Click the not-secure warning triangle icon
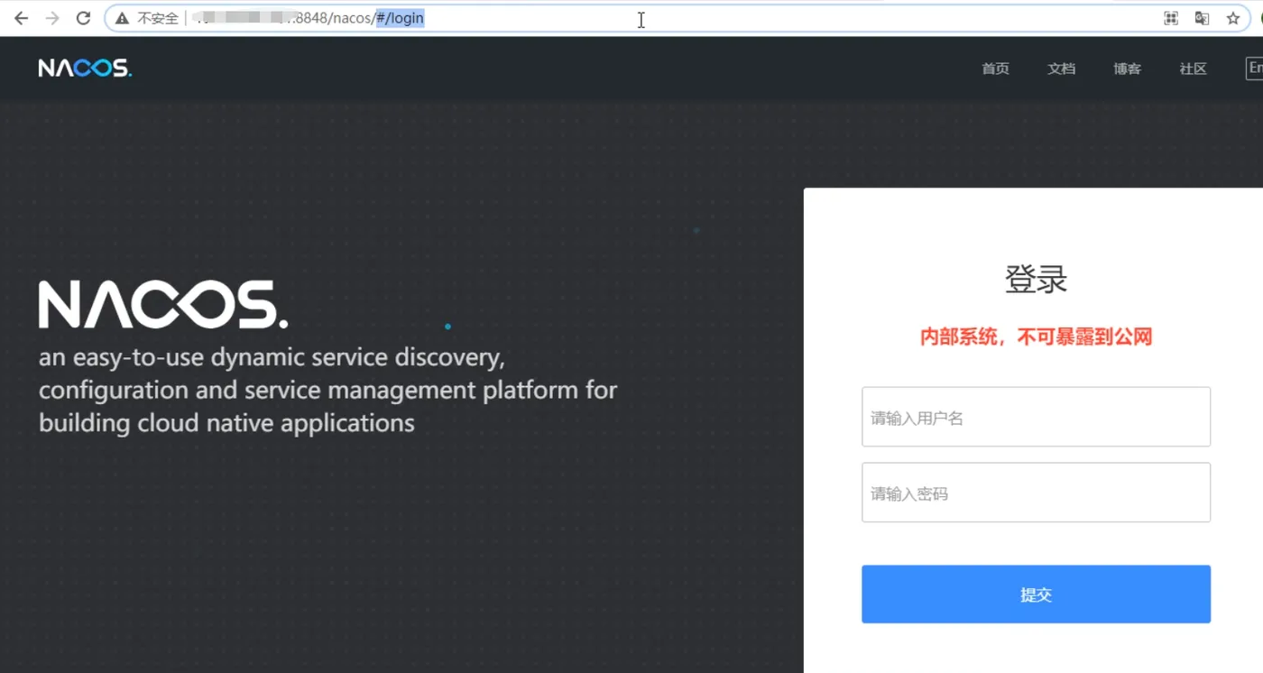Viewport: 1263px width, 673px height. [122, 18]
